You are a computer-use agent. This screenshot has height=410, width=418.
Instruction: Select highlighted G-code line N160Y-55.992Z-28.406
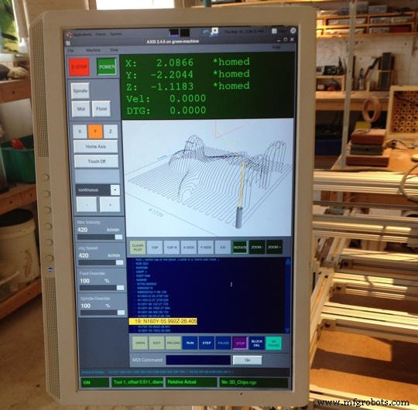(163, 321)
